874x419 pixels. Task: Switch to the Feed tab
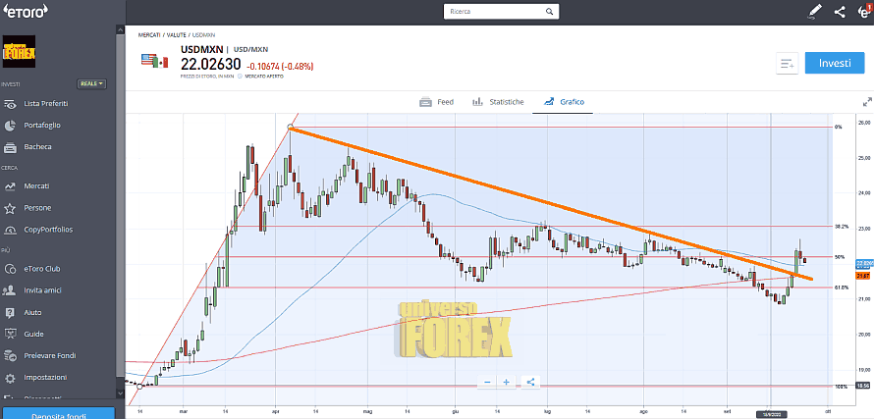(x=436, y=102)
